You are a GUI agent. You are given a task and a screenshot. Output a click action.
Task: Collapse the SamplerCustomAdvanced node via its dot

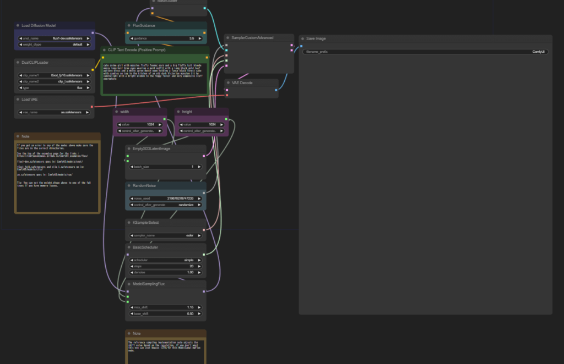point(228,38)
